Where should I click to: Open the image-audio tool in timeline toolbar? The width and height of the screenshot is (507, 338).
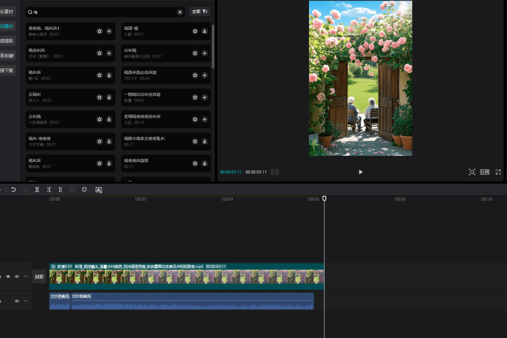click(99, 190)
